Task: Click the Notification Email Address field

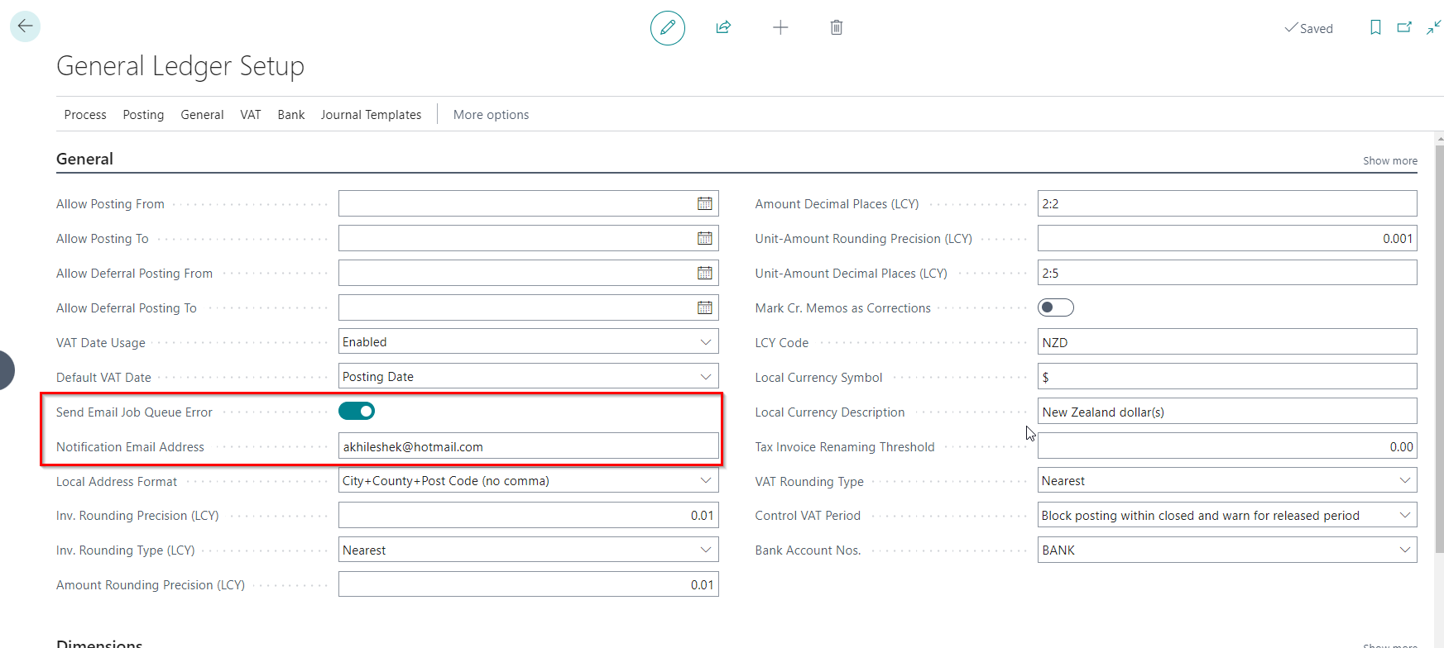Action: point(528,447)
